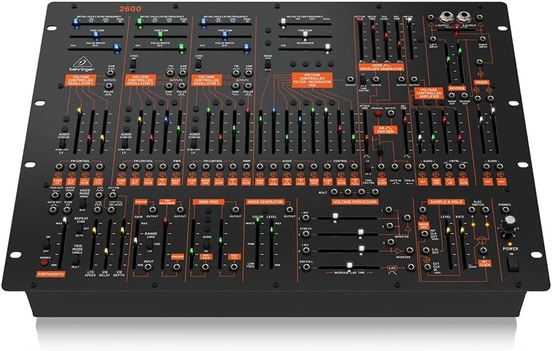Click the ADSR GATE IN jack
552x351 pixels.
pyautogui.click(x=376, y=80)
